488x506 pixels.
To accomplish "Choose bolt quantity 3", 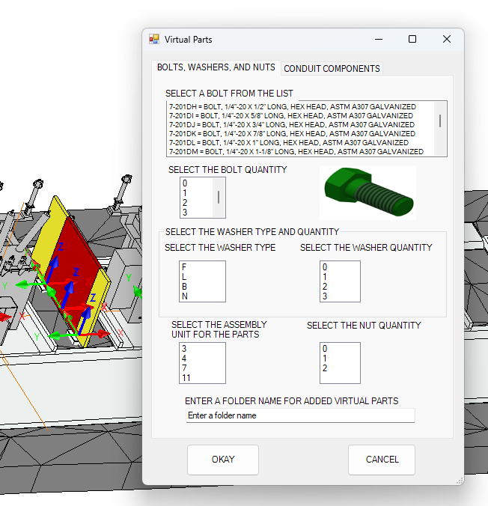I will [196, 213].
